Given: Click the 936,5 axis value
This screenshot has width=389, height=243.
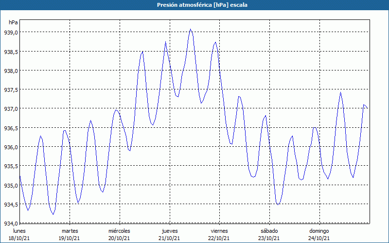Looking at the screenshot, I should click(11, 128).
